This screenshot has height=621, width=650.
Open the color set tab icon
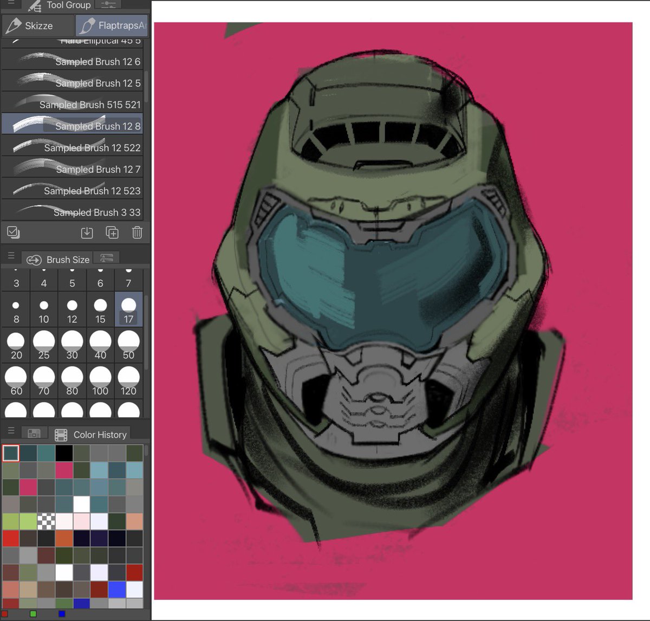(x=34, y=434)
